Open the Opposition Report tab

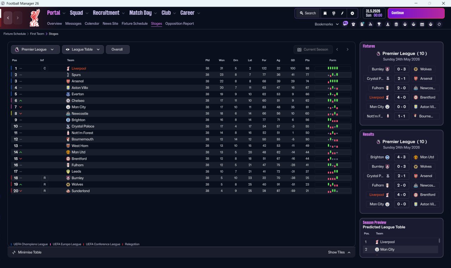coord(180,24)
